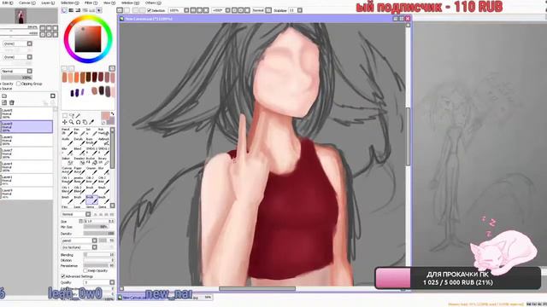Open the (no texture) brush texture dropdown
The height and width of the screenshot is (307, 547).
79,247
